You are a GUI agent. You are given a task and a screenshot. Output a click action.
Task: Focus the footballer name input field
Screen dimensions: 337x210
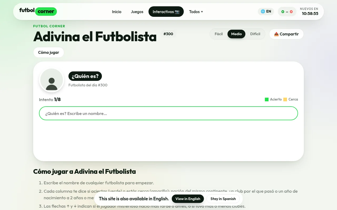[x=168, y=113]
